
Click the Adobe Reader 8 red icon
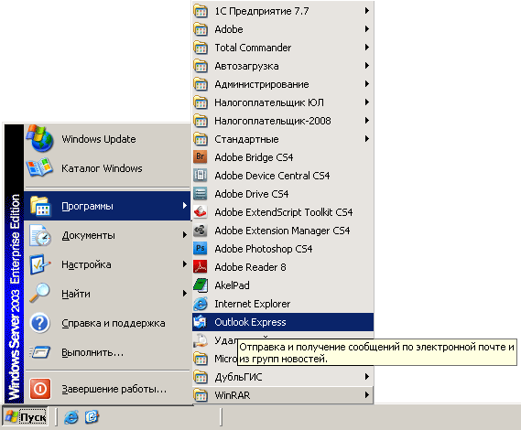[x=201, y=266]
